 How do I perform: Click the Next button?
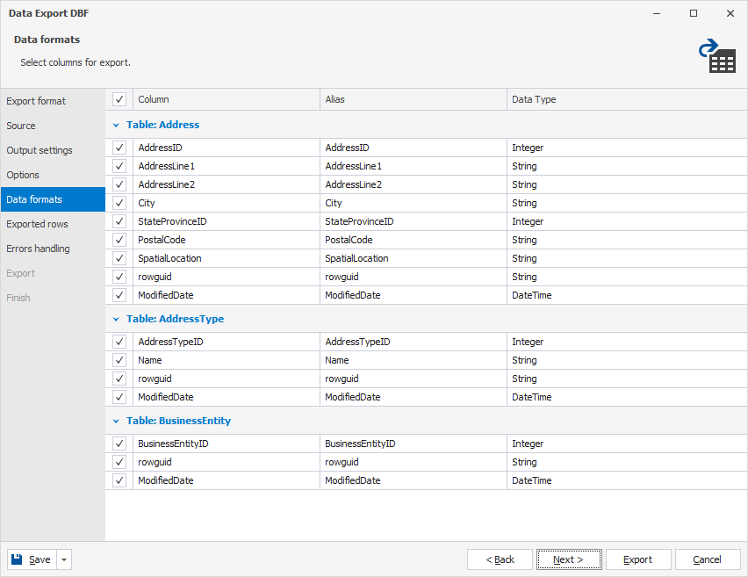click(569, 559)
